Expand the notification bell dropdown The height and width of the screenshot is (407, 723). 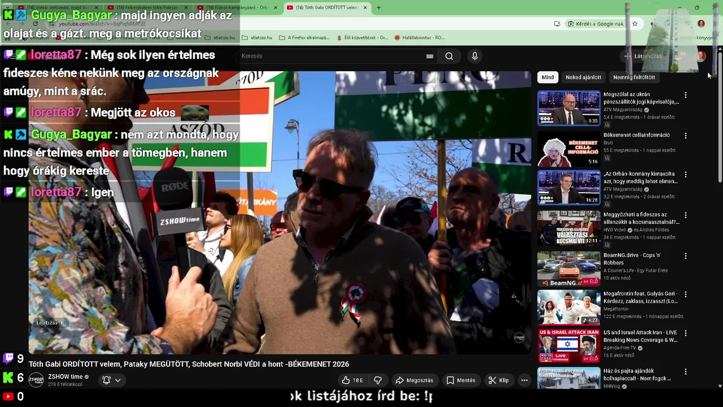pos(111,380)
